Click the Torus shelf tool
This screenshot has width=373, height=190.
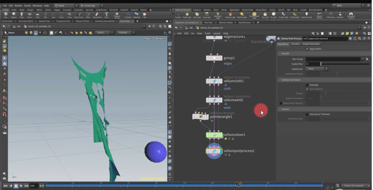[31, 15]
